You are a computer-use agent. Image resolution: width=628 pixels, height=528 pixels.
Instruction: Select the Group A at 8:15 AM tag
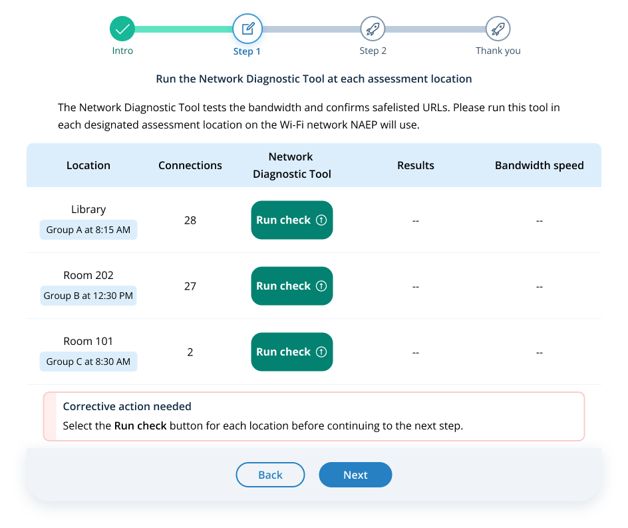(88, 230)
